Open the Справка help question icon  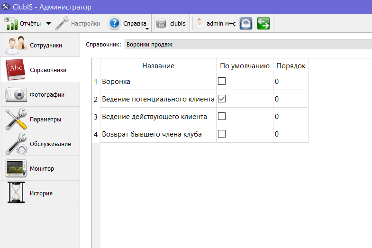pyautogui.click(x=114, y=23)
